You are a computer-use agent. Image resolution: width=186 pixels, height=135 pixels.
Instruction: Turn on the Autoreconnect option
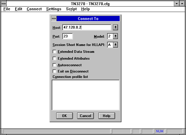click(x=55, y=65)
